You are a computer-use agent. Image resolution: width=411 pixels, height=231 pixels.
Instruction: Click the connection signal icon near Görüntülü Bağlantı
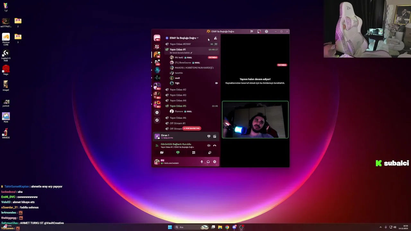[x=157, y=146]
